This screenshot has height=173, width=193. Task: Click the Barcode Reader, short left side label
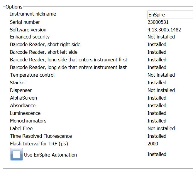coord(44,52)
